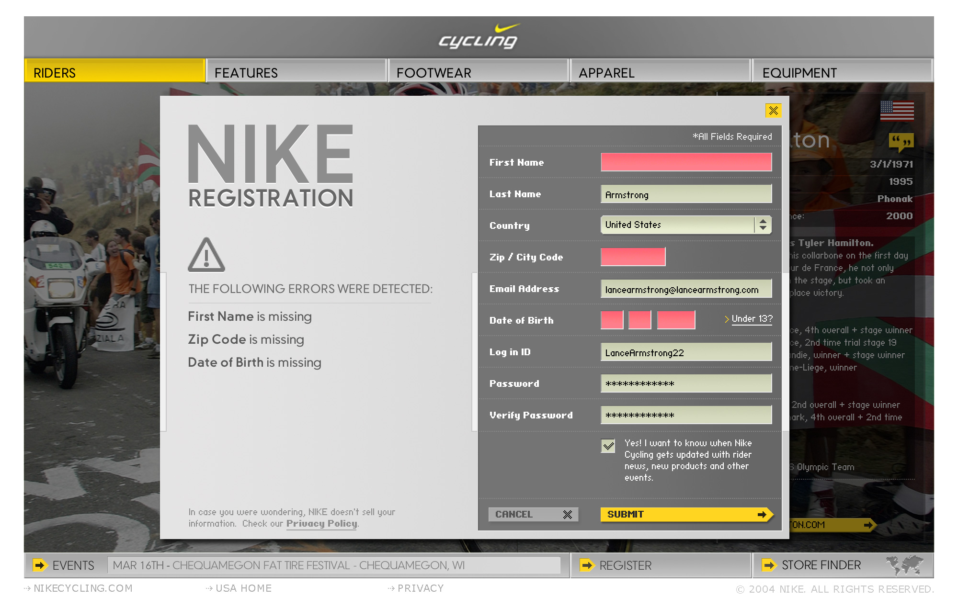Image resolution: width=958 pixels, height=608 pixels.
Task: Click the Under 13? link
Action: click(x=752, y=319)
